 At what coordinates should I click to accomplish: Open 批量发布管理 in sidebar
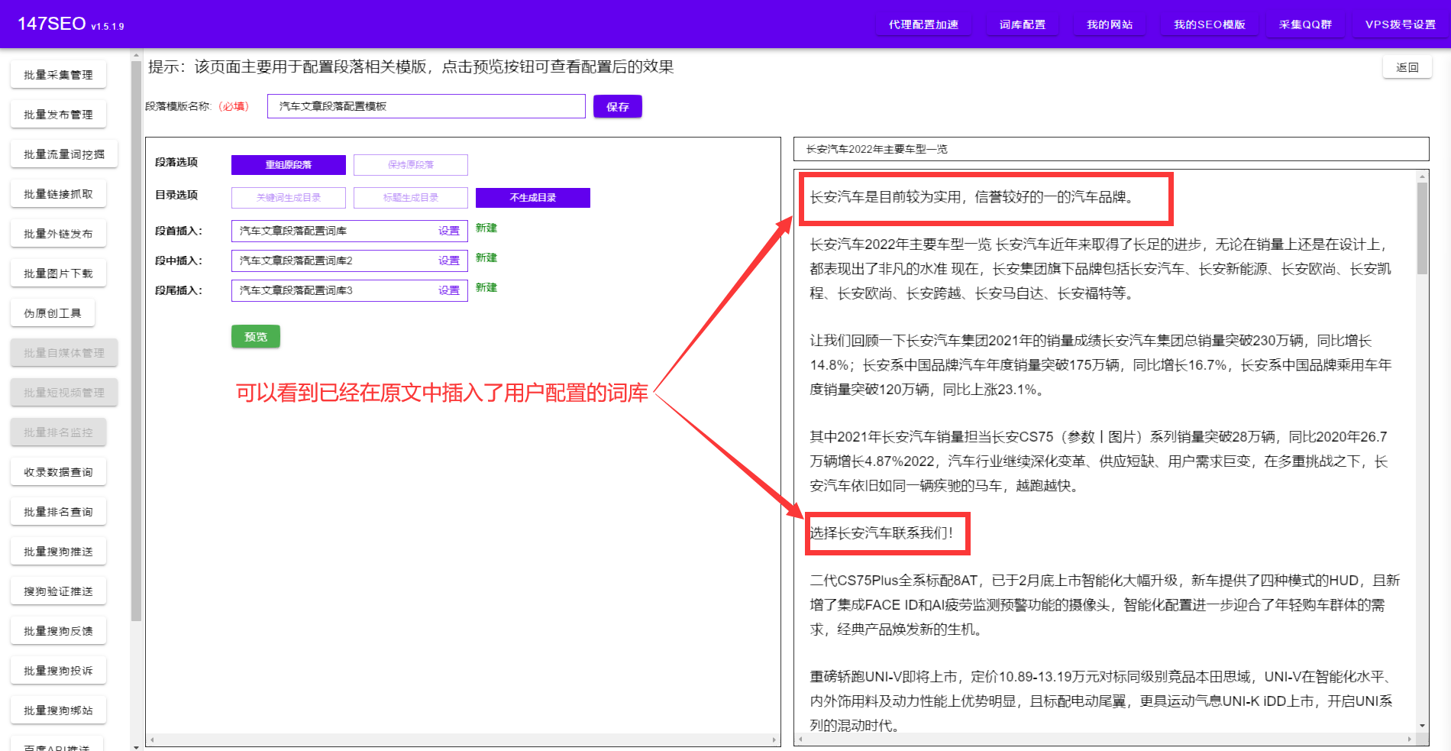pyautogui.click(x=58, y=115)
